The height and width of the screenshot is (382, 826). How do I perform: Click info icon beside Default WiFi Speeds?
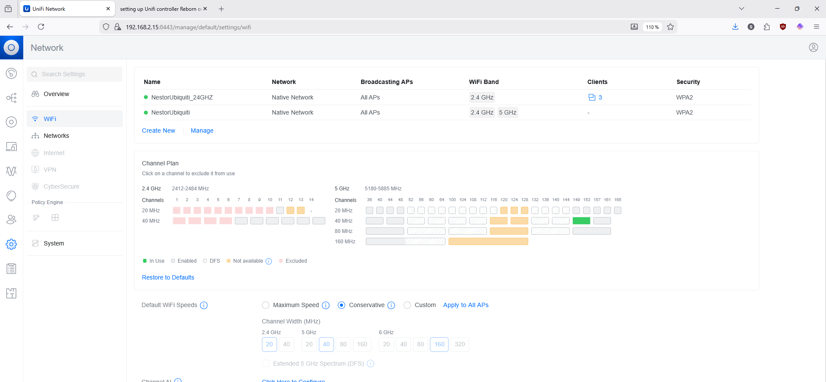(x=204, y=305)
